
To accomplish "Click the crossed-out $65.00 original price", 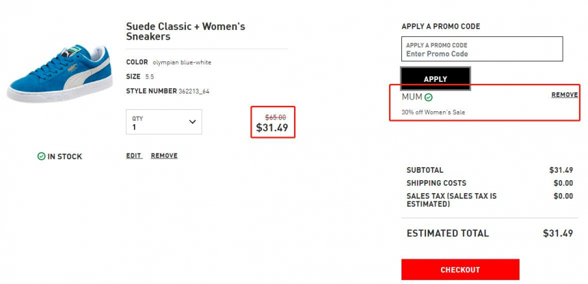I will (x=276, y=117).
